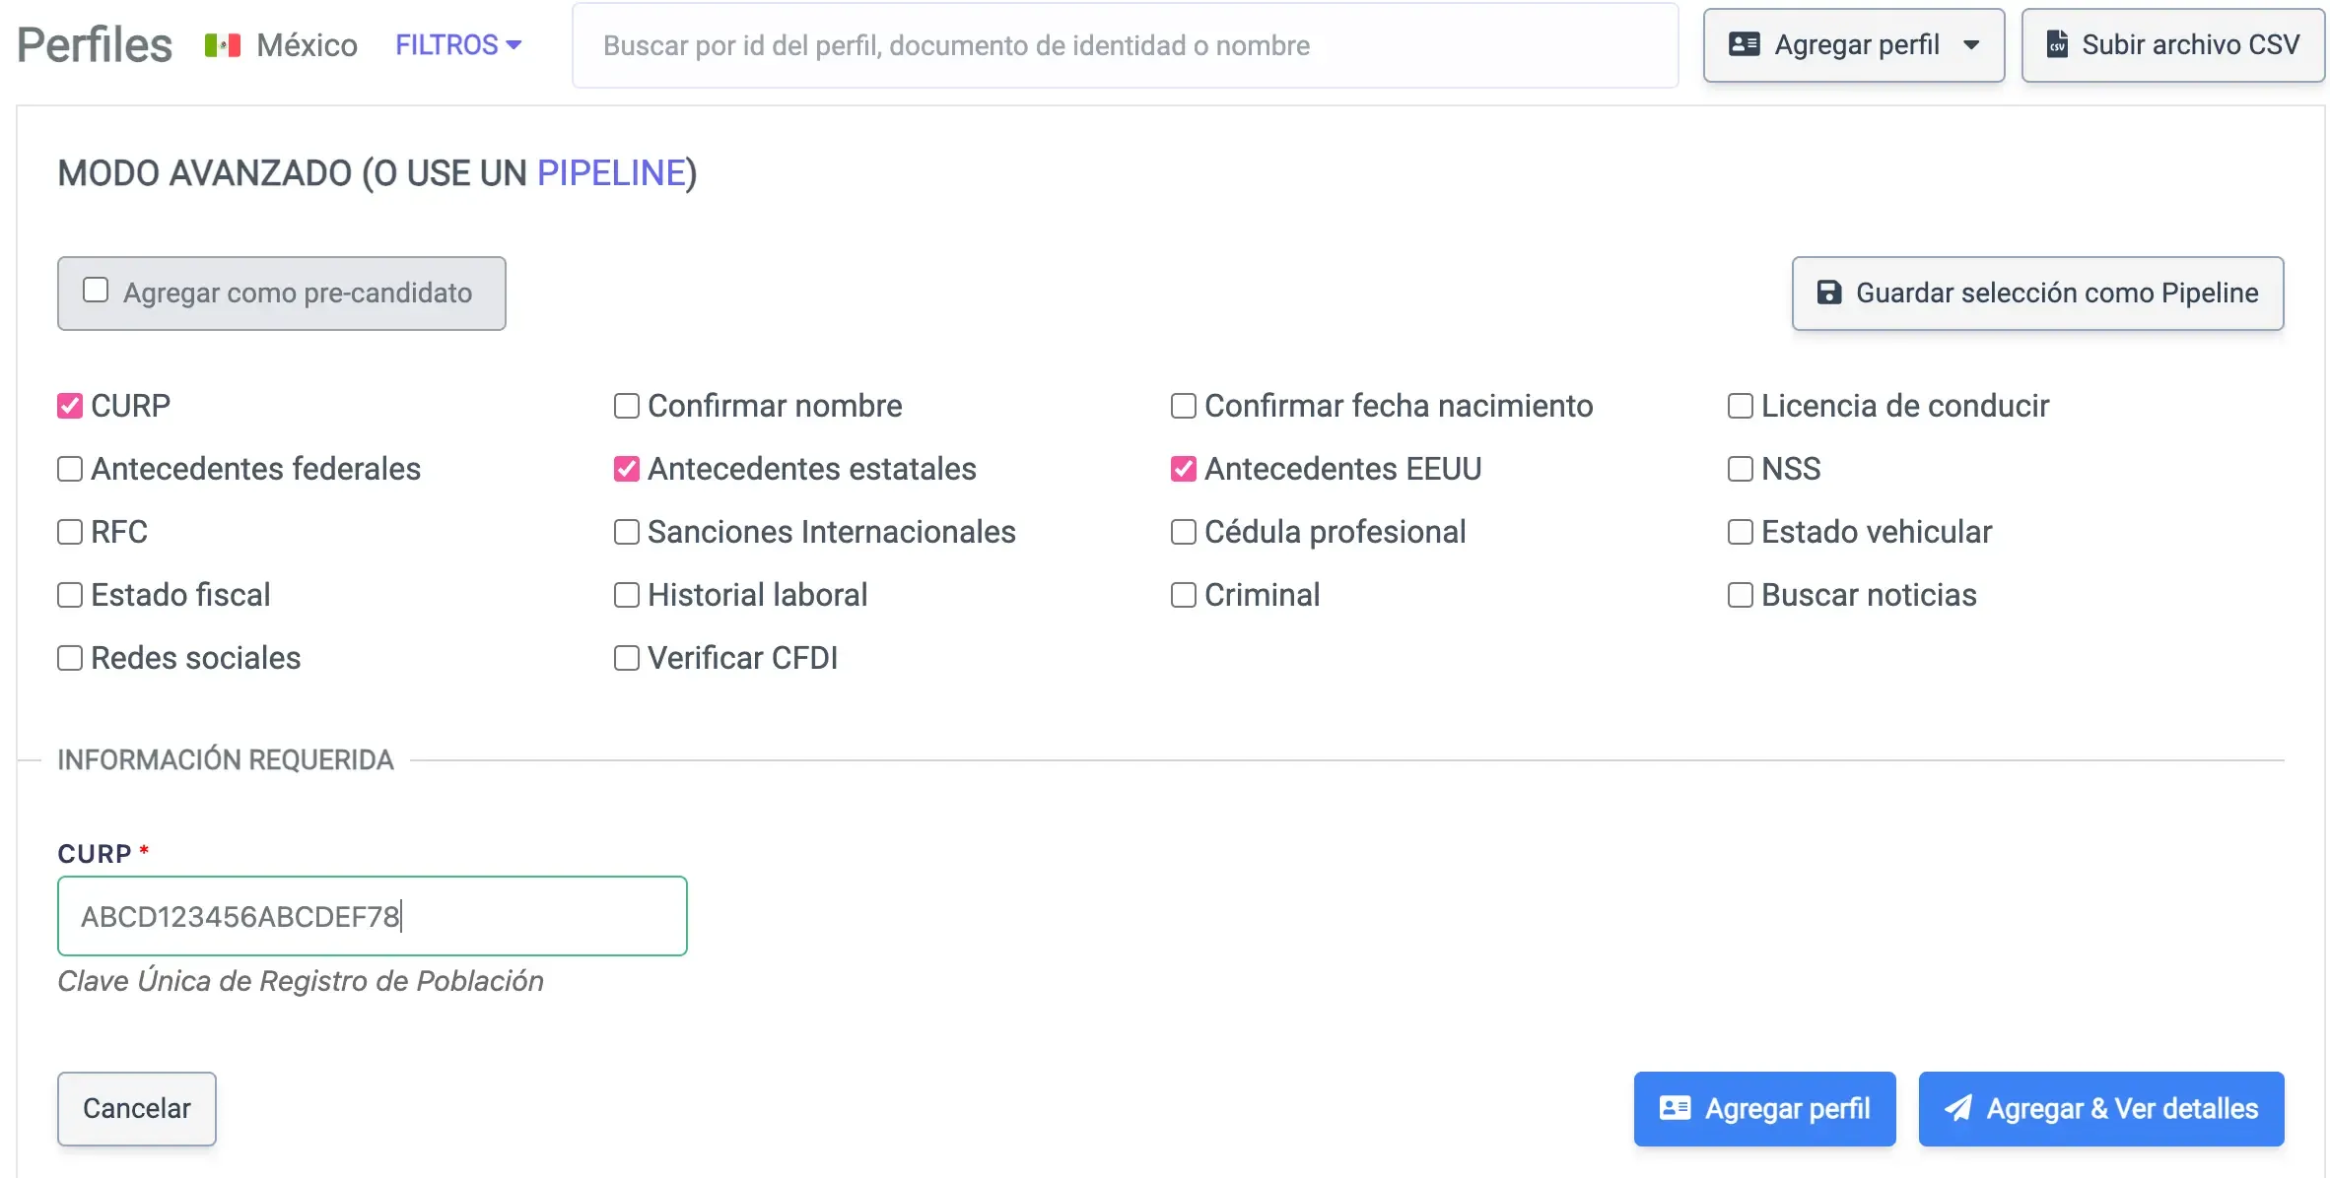This screenshot has width=2330, height=1178.
Task: Click the CSV file icon on Subir archivo CSV
Action: click(2059, 44)
